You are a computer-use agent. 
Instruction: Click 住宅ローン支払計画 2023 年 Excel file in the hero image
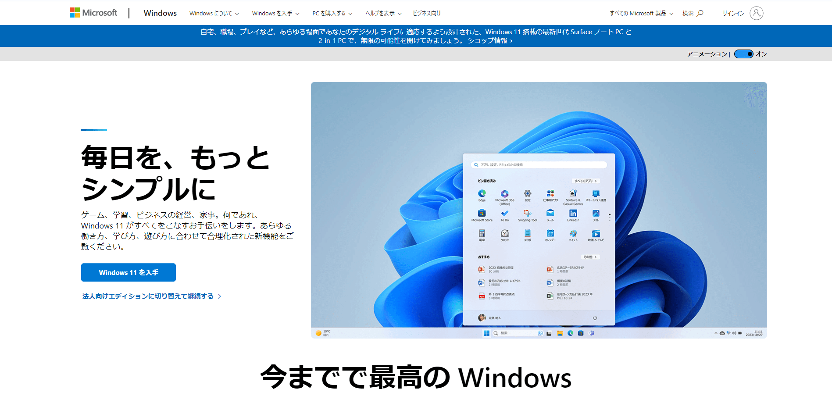tap(569, 296)
